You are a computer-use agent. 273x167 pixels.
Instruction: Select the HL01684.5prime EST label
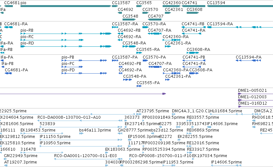click(226, 111)
